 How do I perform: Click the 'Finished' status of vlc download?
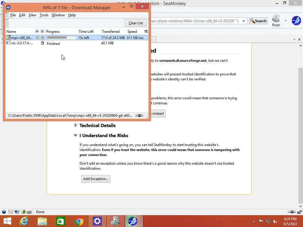click(53, 44)
